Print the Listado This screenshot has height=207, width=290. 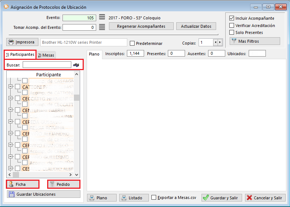(134, 198)
